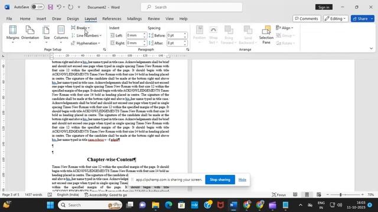Open the Comments pane

coord(307,18)
